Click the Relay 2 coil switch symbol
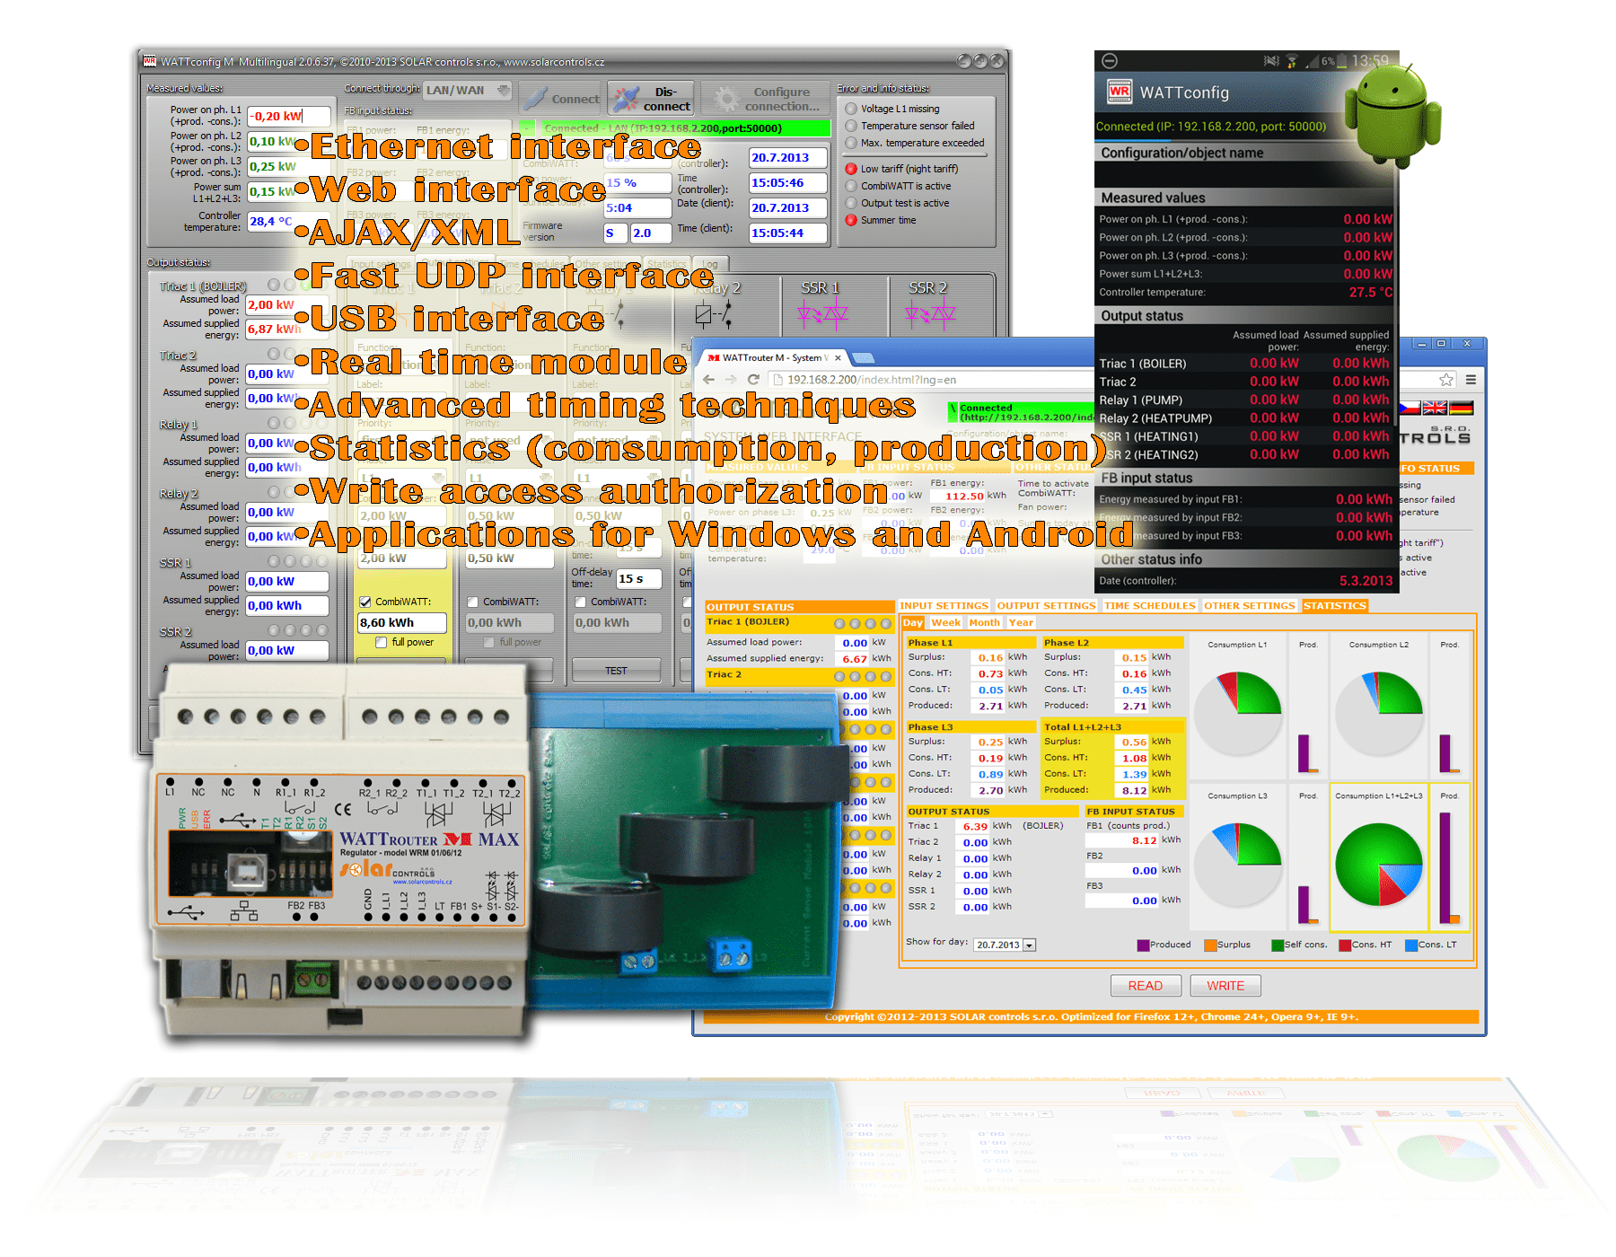This screenshot has width=1616, height=1257. coord(714,313)
